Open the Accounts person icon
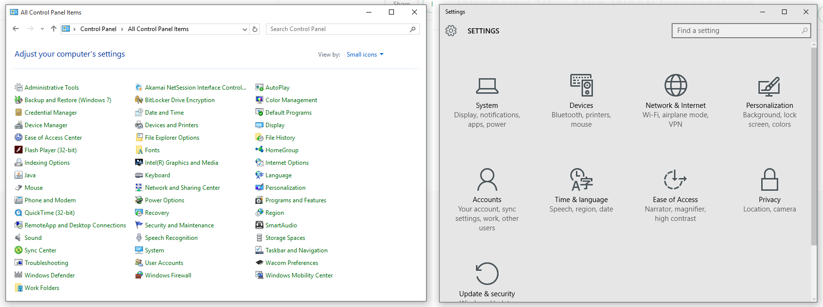Image resolution: width=823 pixels, height=307 pixels. (x=487, y=180)
